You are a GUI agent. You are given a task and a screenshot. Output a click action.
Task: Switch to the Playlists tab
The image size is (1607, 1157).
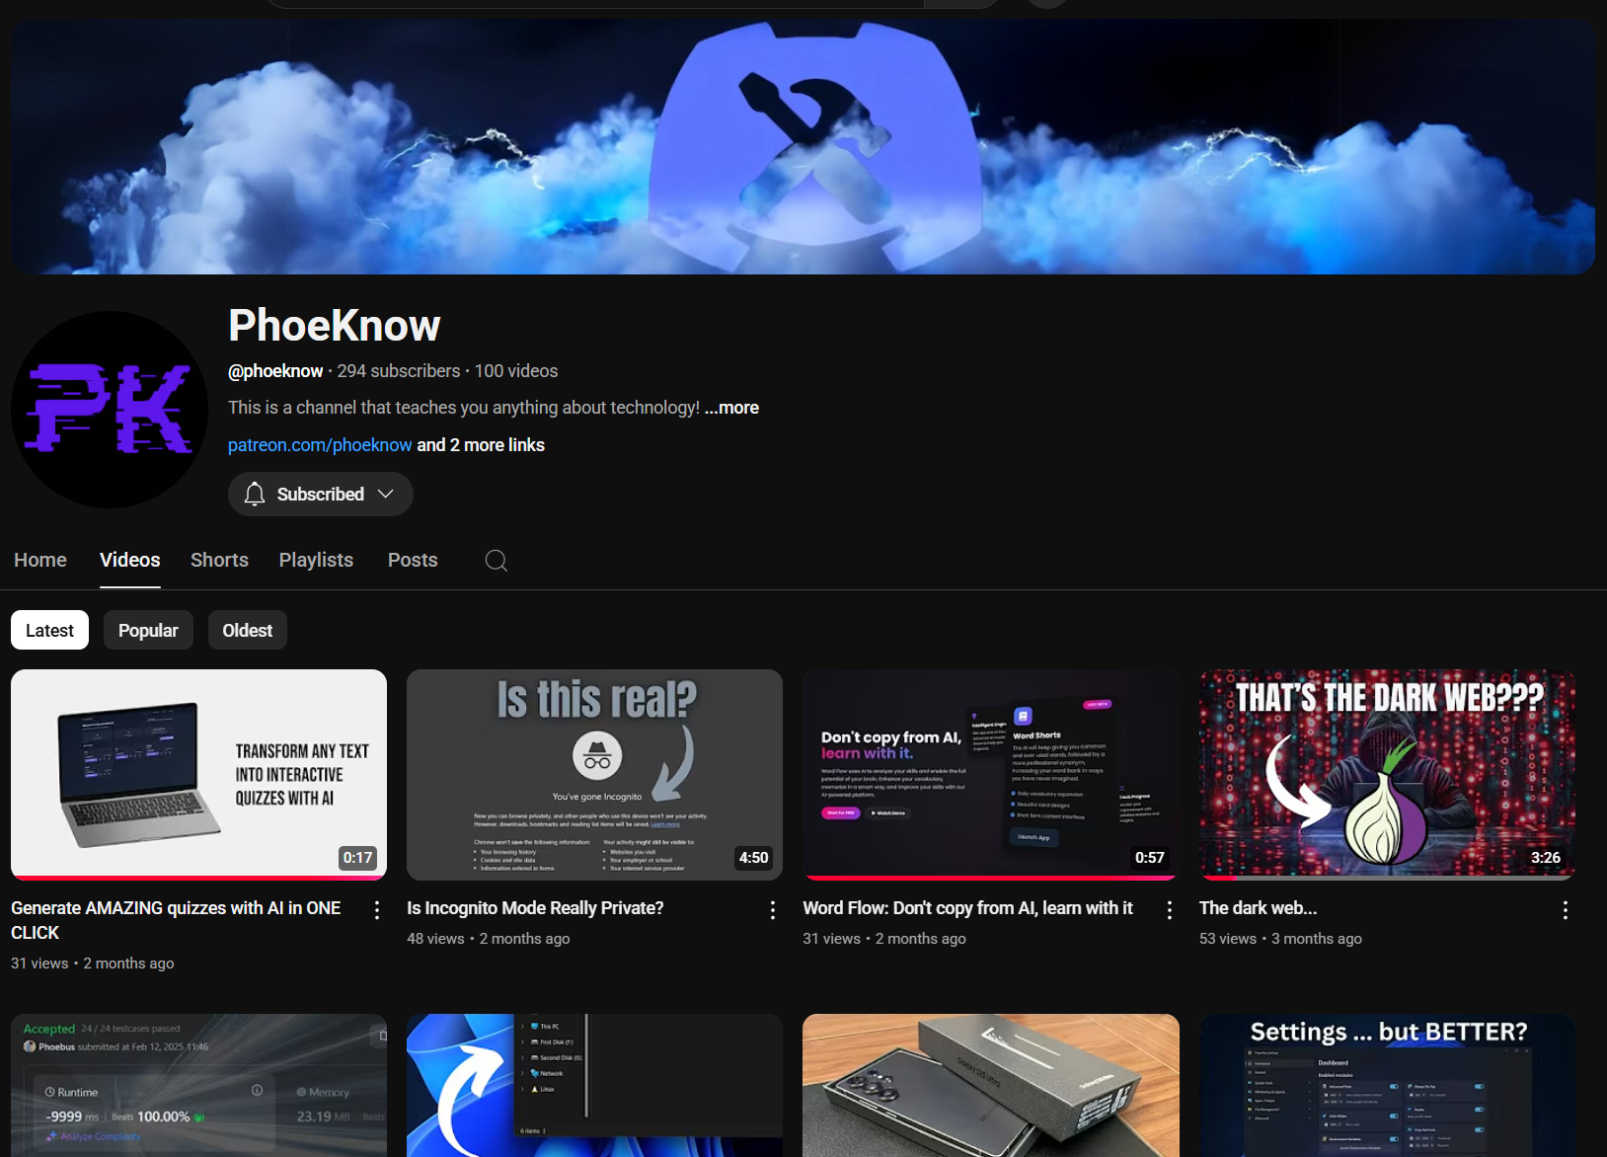point(316,560)
